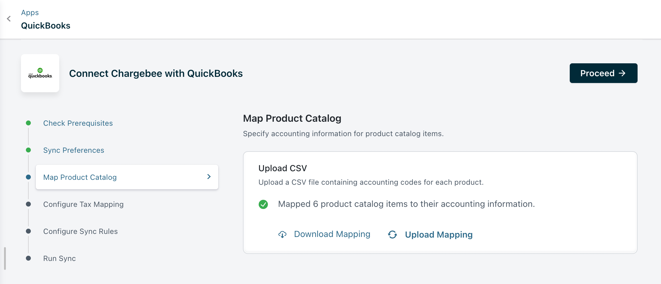
Task: Select the Map Product Catalog step
Action: click(x=80, y=177)
